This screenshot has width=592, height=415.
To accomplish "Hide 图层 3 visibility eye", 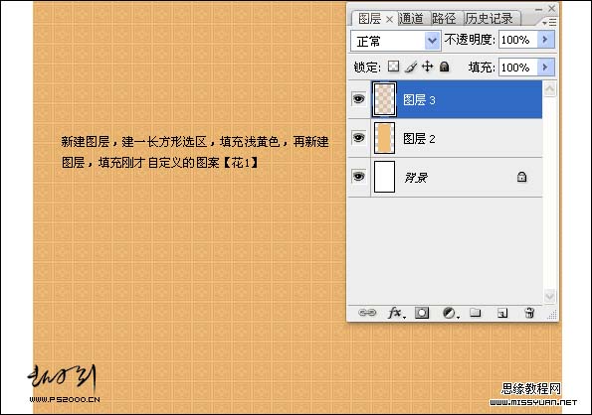I will [x=358, y=99].
